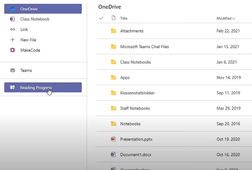
Task: Switch to the OneDrive tab heading
Action: (110, 7)
